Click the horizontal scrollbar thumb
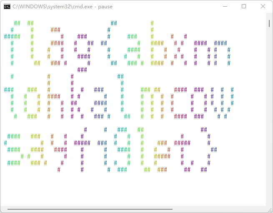Viewport: 273px width, 213px height. point(90,209)
